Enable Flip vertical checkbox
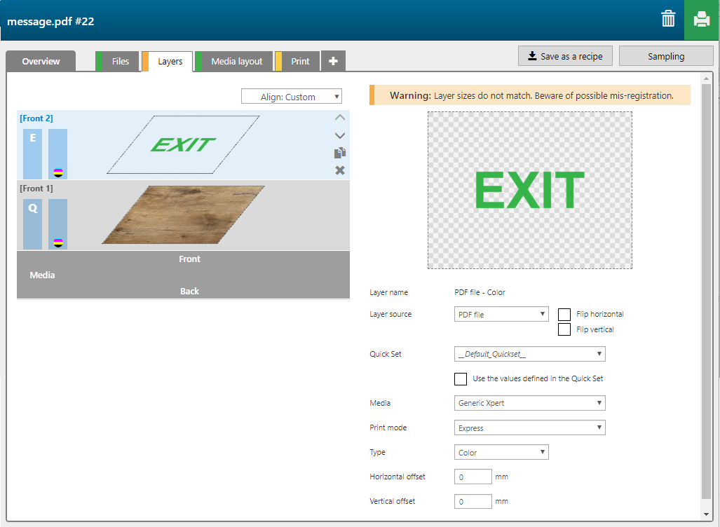This screenshot has height=527, width=720. (564, 329)
